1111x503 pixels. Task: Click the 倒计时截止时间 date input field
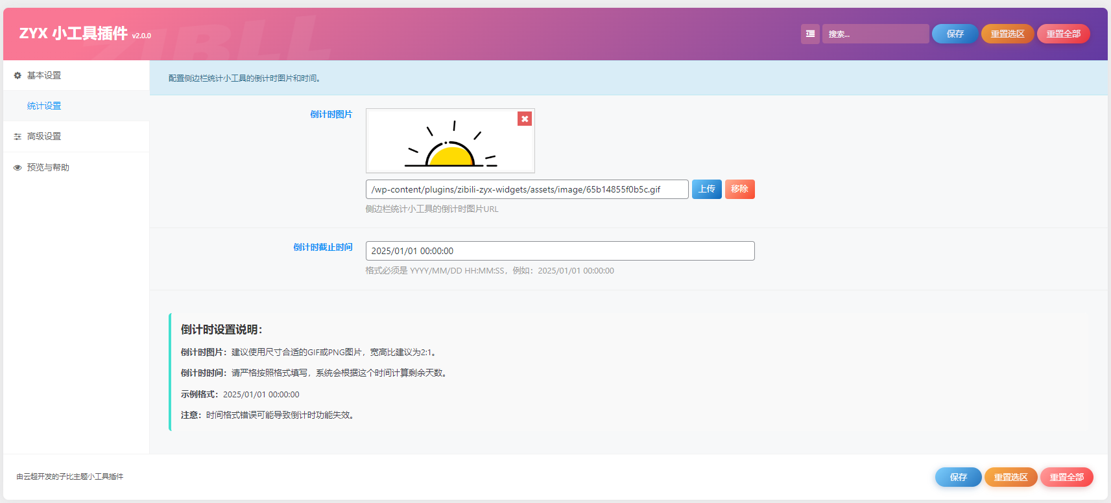(560, 251)
